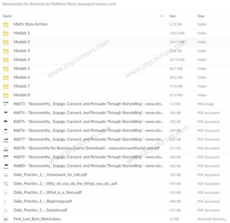Select the #6875 Storyworthy PDF file name

click(88, 121)
